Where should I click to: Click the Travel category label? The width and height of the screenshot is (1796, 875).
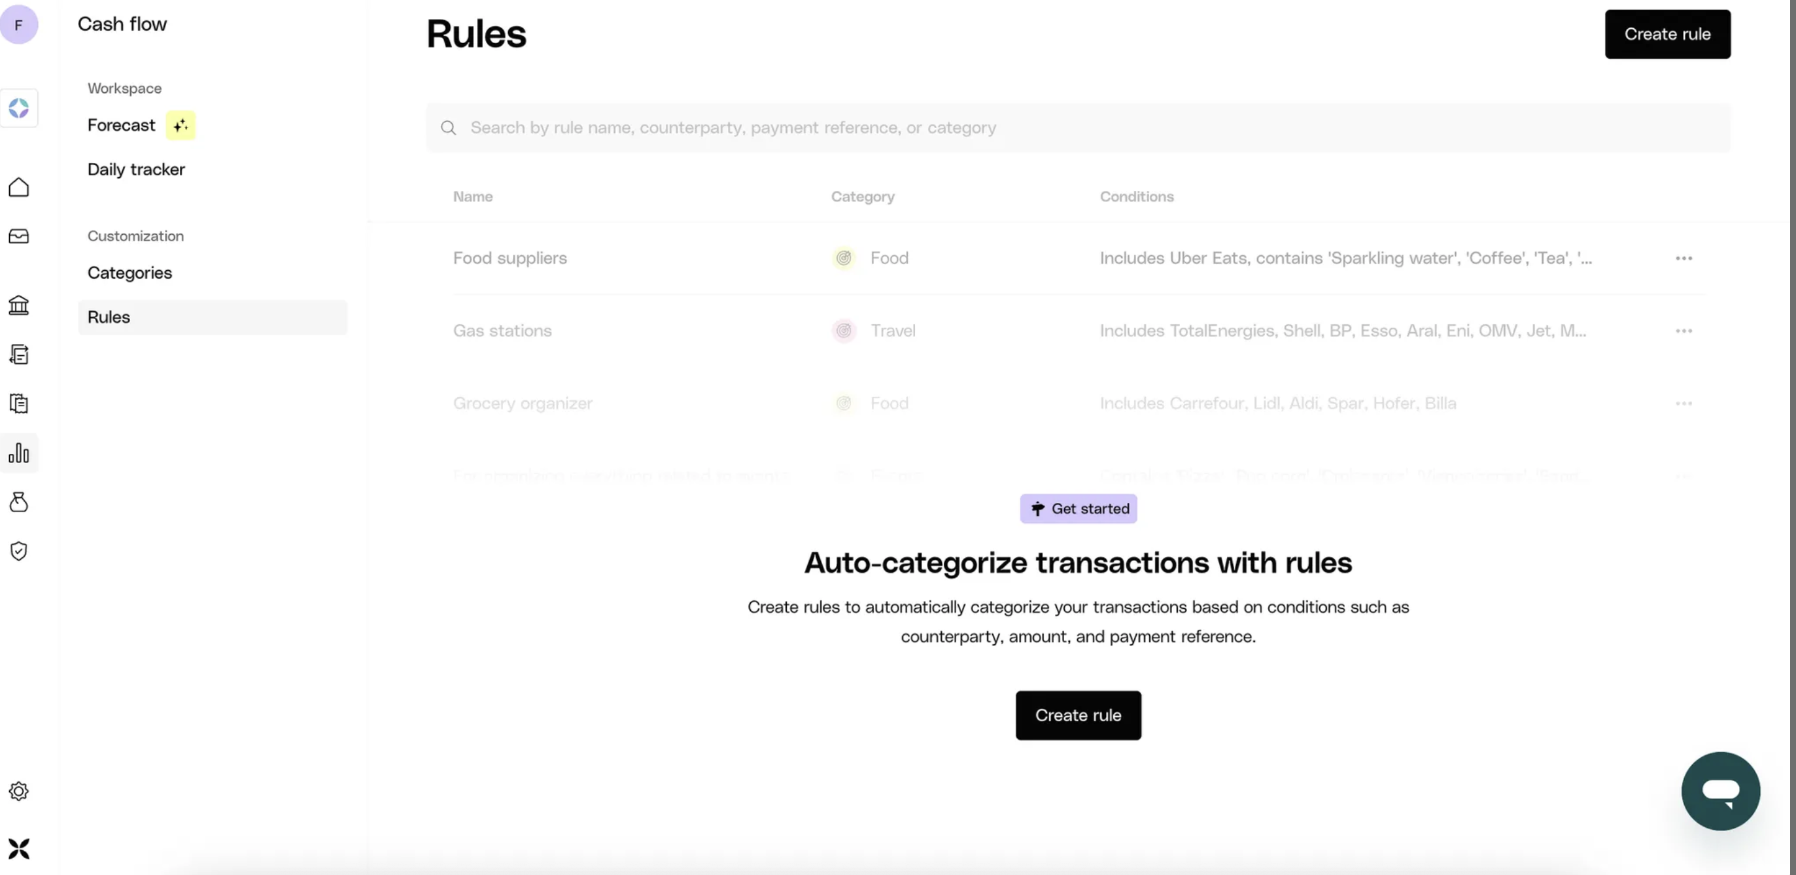[893, 330]
